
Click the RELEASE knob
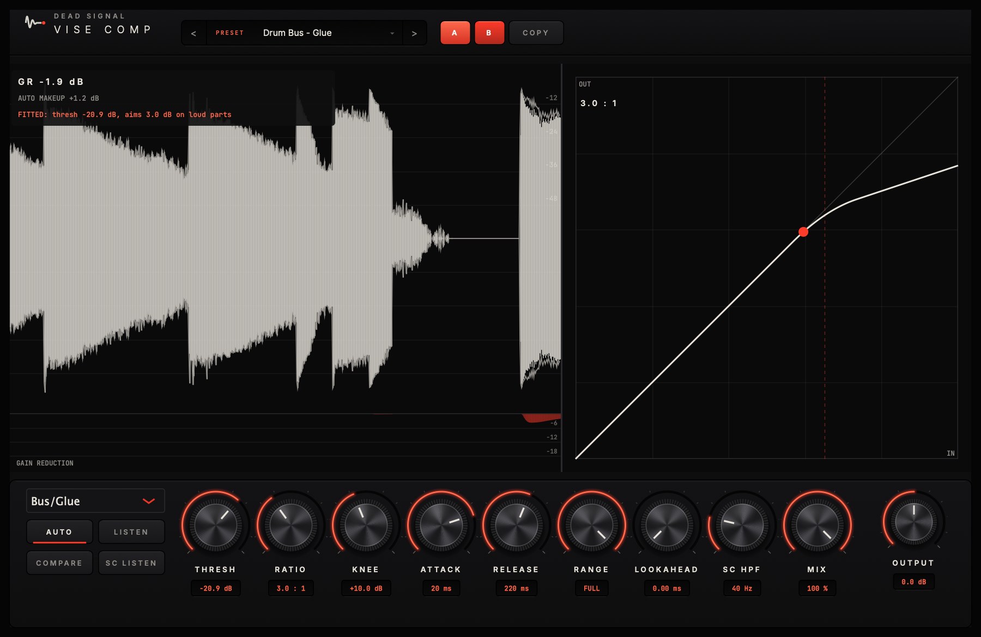(x=517, y=525)
